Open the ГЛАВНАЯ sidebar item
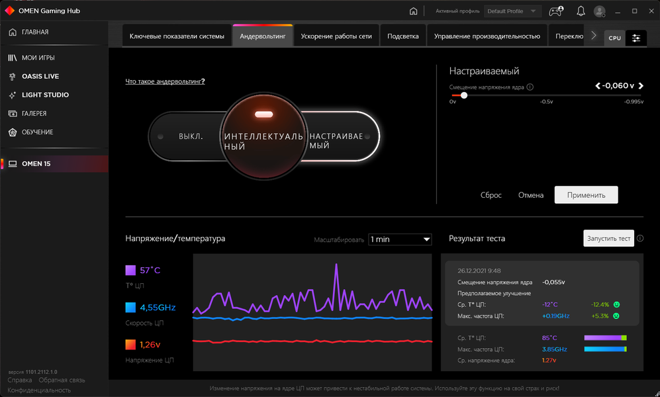Viewport: 660px width, 397px height. [54, 32]
